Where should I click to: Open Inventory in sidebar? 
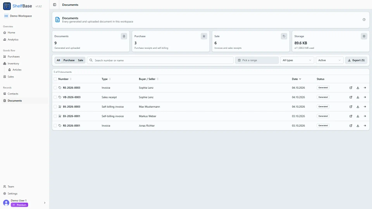25,63
